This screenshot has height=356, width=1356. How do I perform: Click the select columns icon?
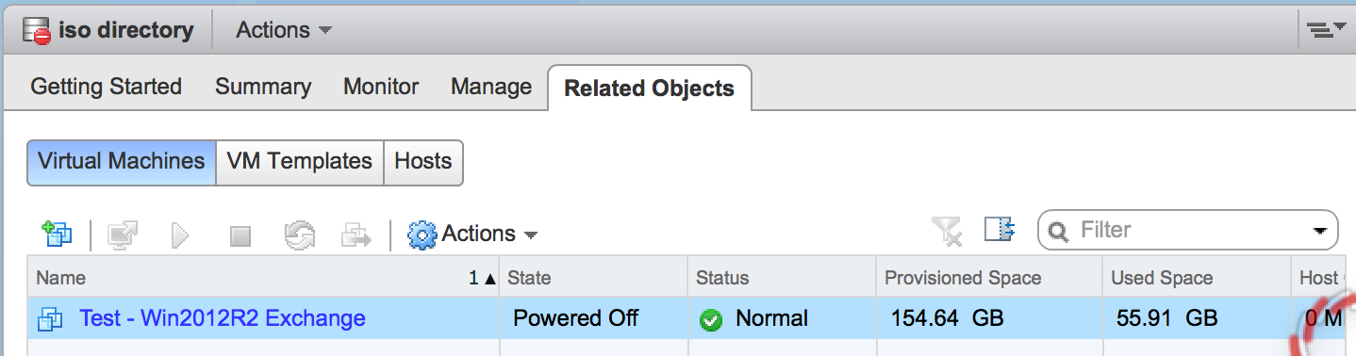coord(999,229)
